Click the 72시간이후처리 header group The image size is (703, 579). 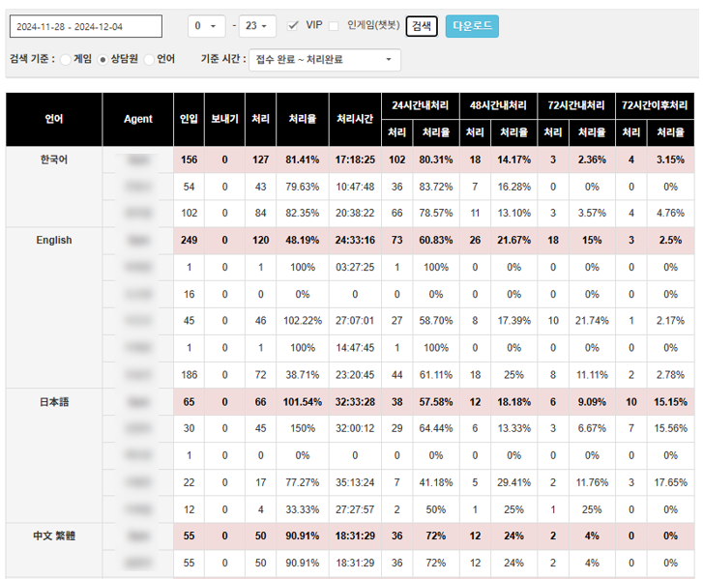click(x=655, y=104)
